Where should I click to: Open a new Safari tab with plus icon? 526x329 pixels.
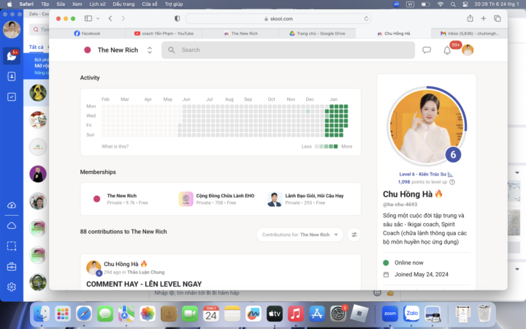tap(484, 18)
